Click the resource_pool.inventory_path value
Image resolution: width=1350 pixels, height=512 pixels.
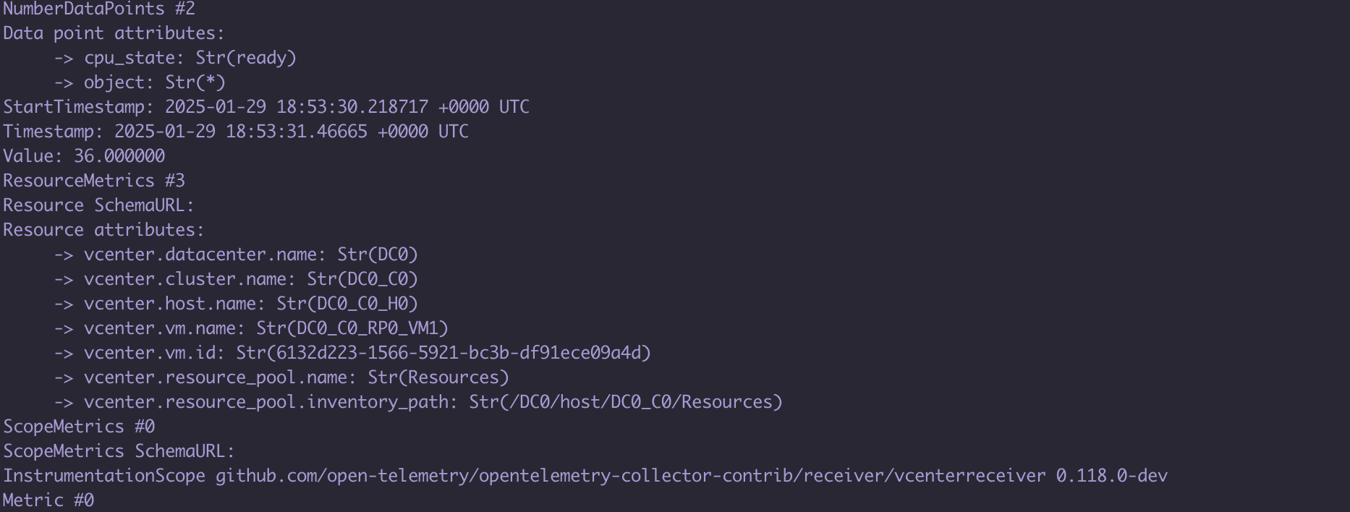[627, 402]
